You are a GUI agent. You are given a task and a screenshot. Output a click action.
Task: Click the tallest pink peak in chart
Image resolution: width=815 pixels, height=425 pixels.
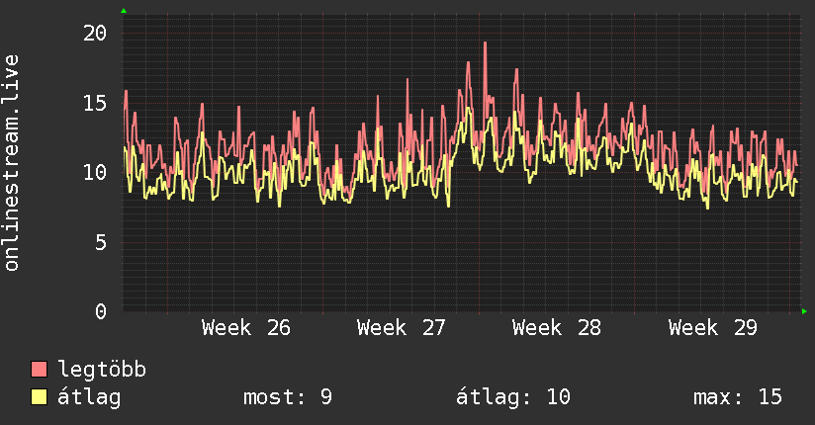(485, 43)
